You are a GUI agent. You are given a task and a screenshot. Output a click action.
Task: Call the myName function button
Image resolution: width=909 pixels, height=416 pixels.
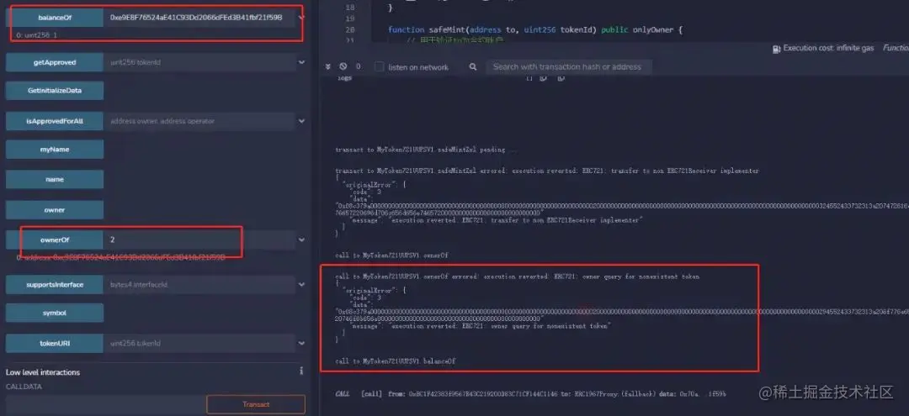55,150
